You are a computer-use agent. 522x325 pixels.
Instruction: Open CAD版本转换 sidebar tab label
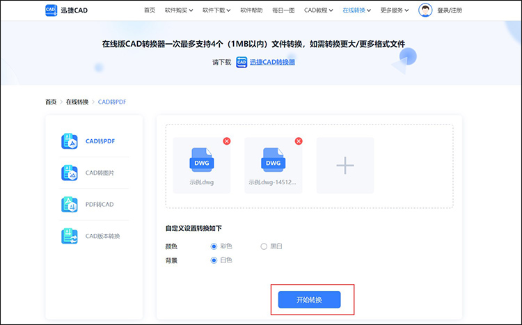102,236
